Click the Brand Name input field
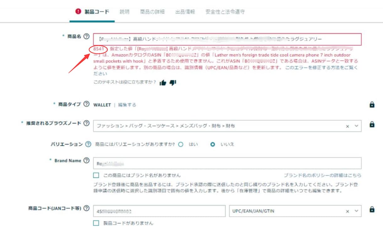 coord(227,163)
